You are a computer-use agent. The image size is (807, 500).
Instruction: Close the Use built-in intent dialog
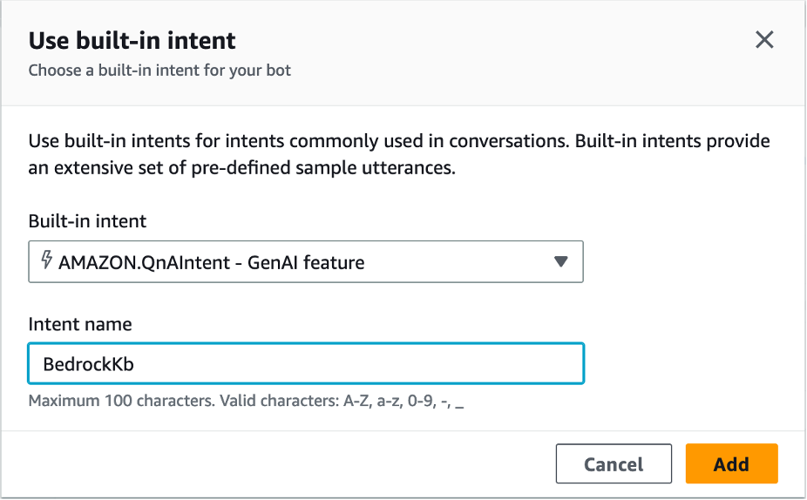coord(764,40)
